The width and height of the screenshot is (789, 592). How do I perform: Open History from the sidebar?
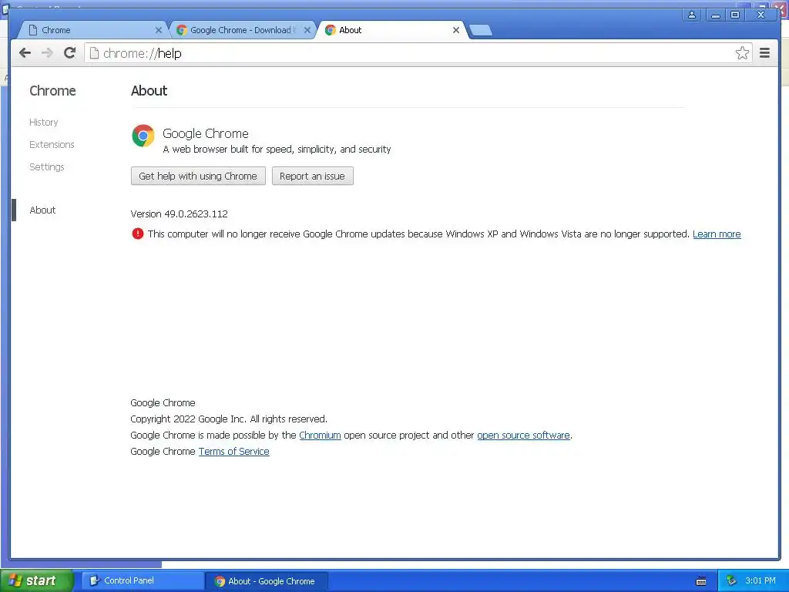tap(44, 123)
